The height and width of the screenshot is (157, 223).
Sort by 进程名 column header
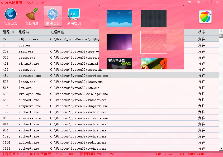(x=24, y=32)
